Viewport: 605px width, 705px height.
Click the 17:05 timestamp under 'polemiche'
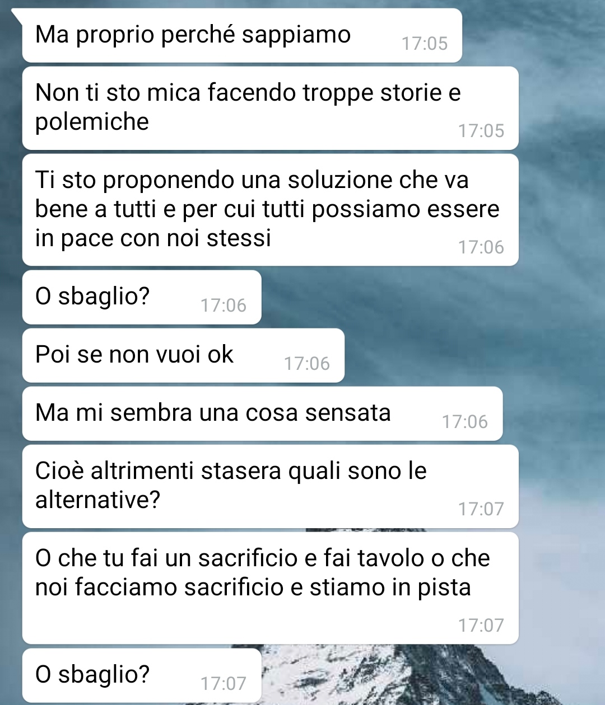[481, 131]
